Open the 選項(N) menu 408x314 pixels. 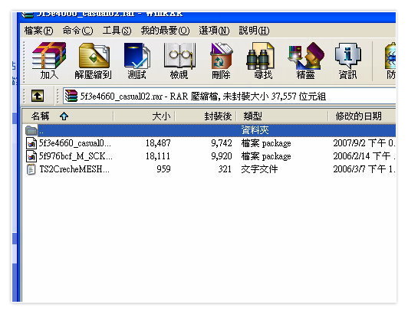tap(214, 31)
